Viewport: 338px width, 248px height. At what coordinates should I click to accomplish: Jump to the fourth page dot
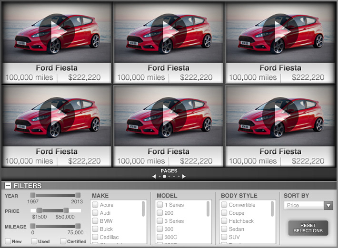click(174, 177)
